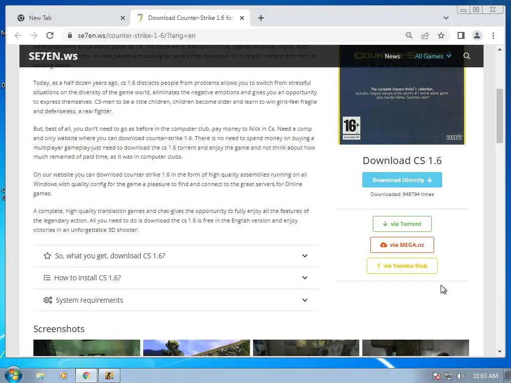
Task: Open the tab search dropdown arrow
Action: pos(446,18)
